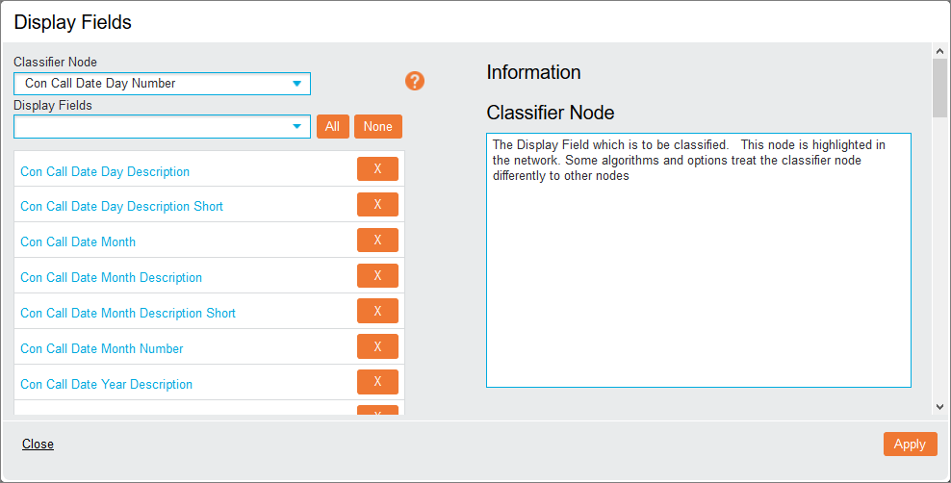This screenshot has height=483, width=951.
Task: Click the scroll up arrow in scrollbar
Action: (x=939, y=50)
